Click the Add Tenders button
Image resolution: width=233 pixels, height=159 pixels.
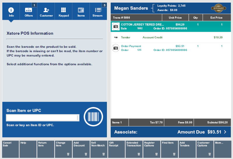187,149
